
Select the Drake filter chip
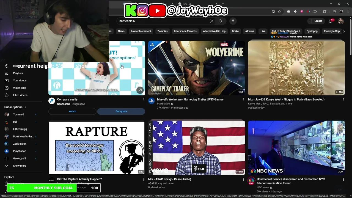(x=235, y=31)
